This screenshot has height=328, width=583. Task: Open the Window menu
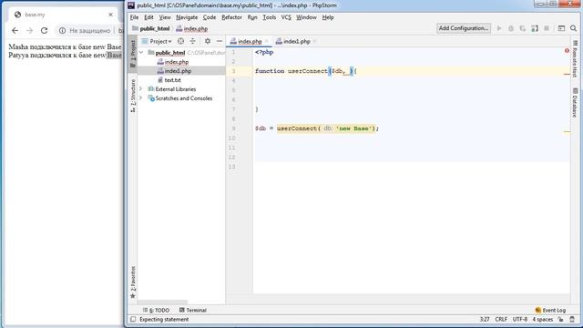[x=306, y=17]
